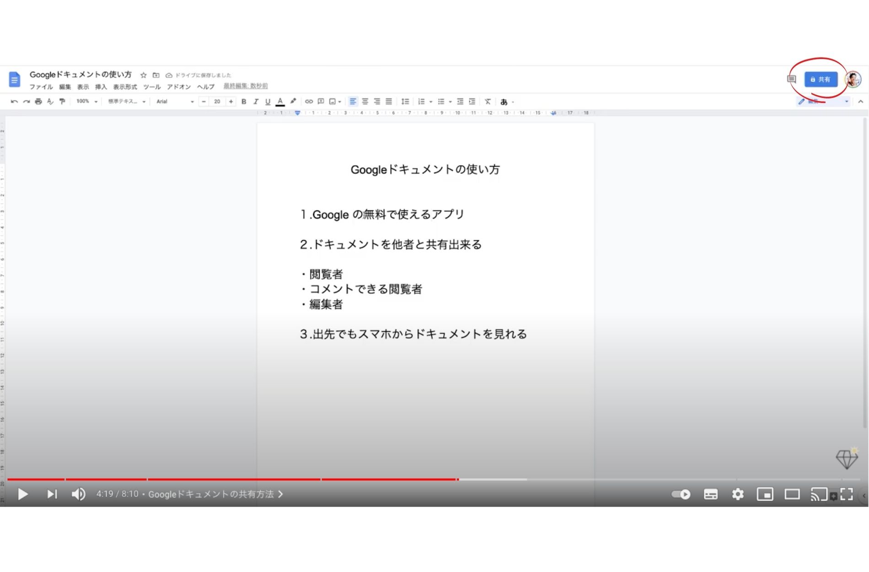Redo the action in Docs toolbar
Viewport: 869px width, 572px height.
point(26,102)
